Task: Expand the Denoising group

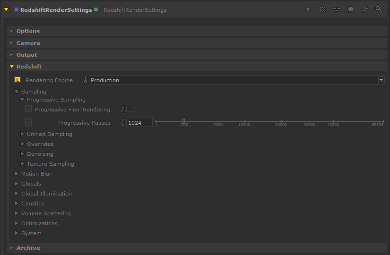Action: [22, 154]
